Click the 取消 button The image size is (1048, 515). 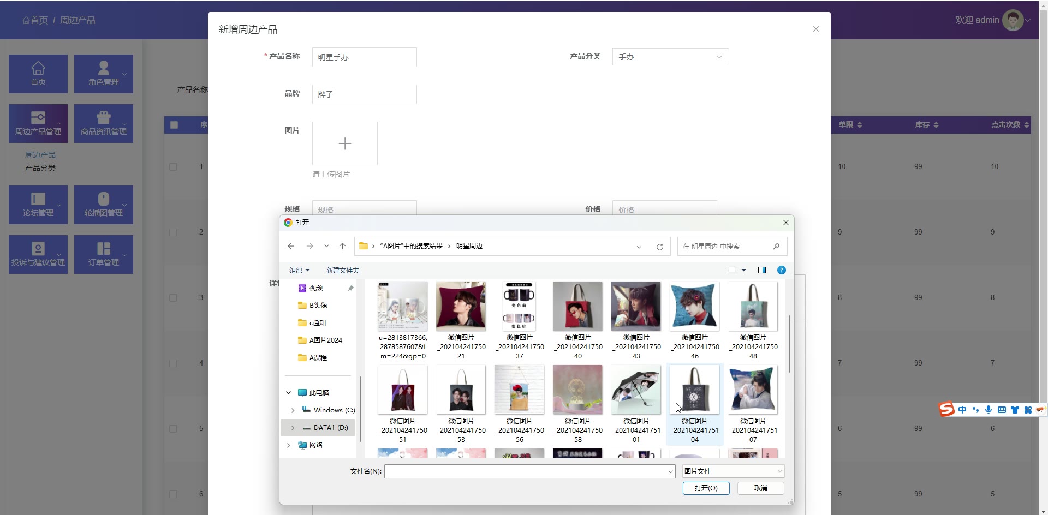(x=761, y=488)
